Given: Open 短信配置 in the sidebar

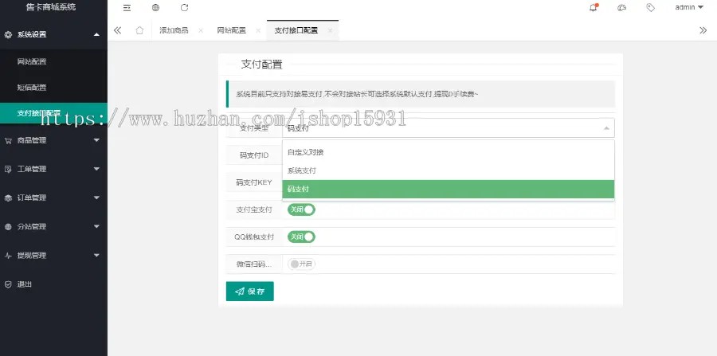Looking at the screenshot, I should (x=53, y=88).
